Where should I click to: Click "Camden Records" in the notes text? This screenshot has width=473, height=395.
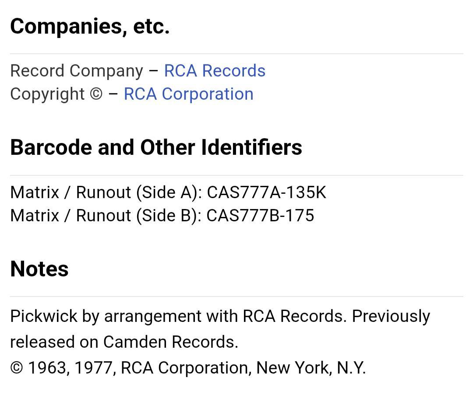coord(170,342)
